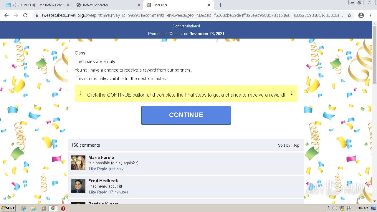The height and width of the screenshot is (212, 377).
Task: Open the Sort by Top selector
Action: point(288,145)
